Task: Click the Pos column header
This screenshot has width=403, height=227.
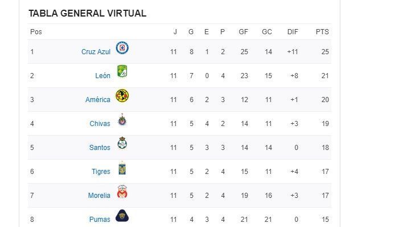Action: point(36,32)
